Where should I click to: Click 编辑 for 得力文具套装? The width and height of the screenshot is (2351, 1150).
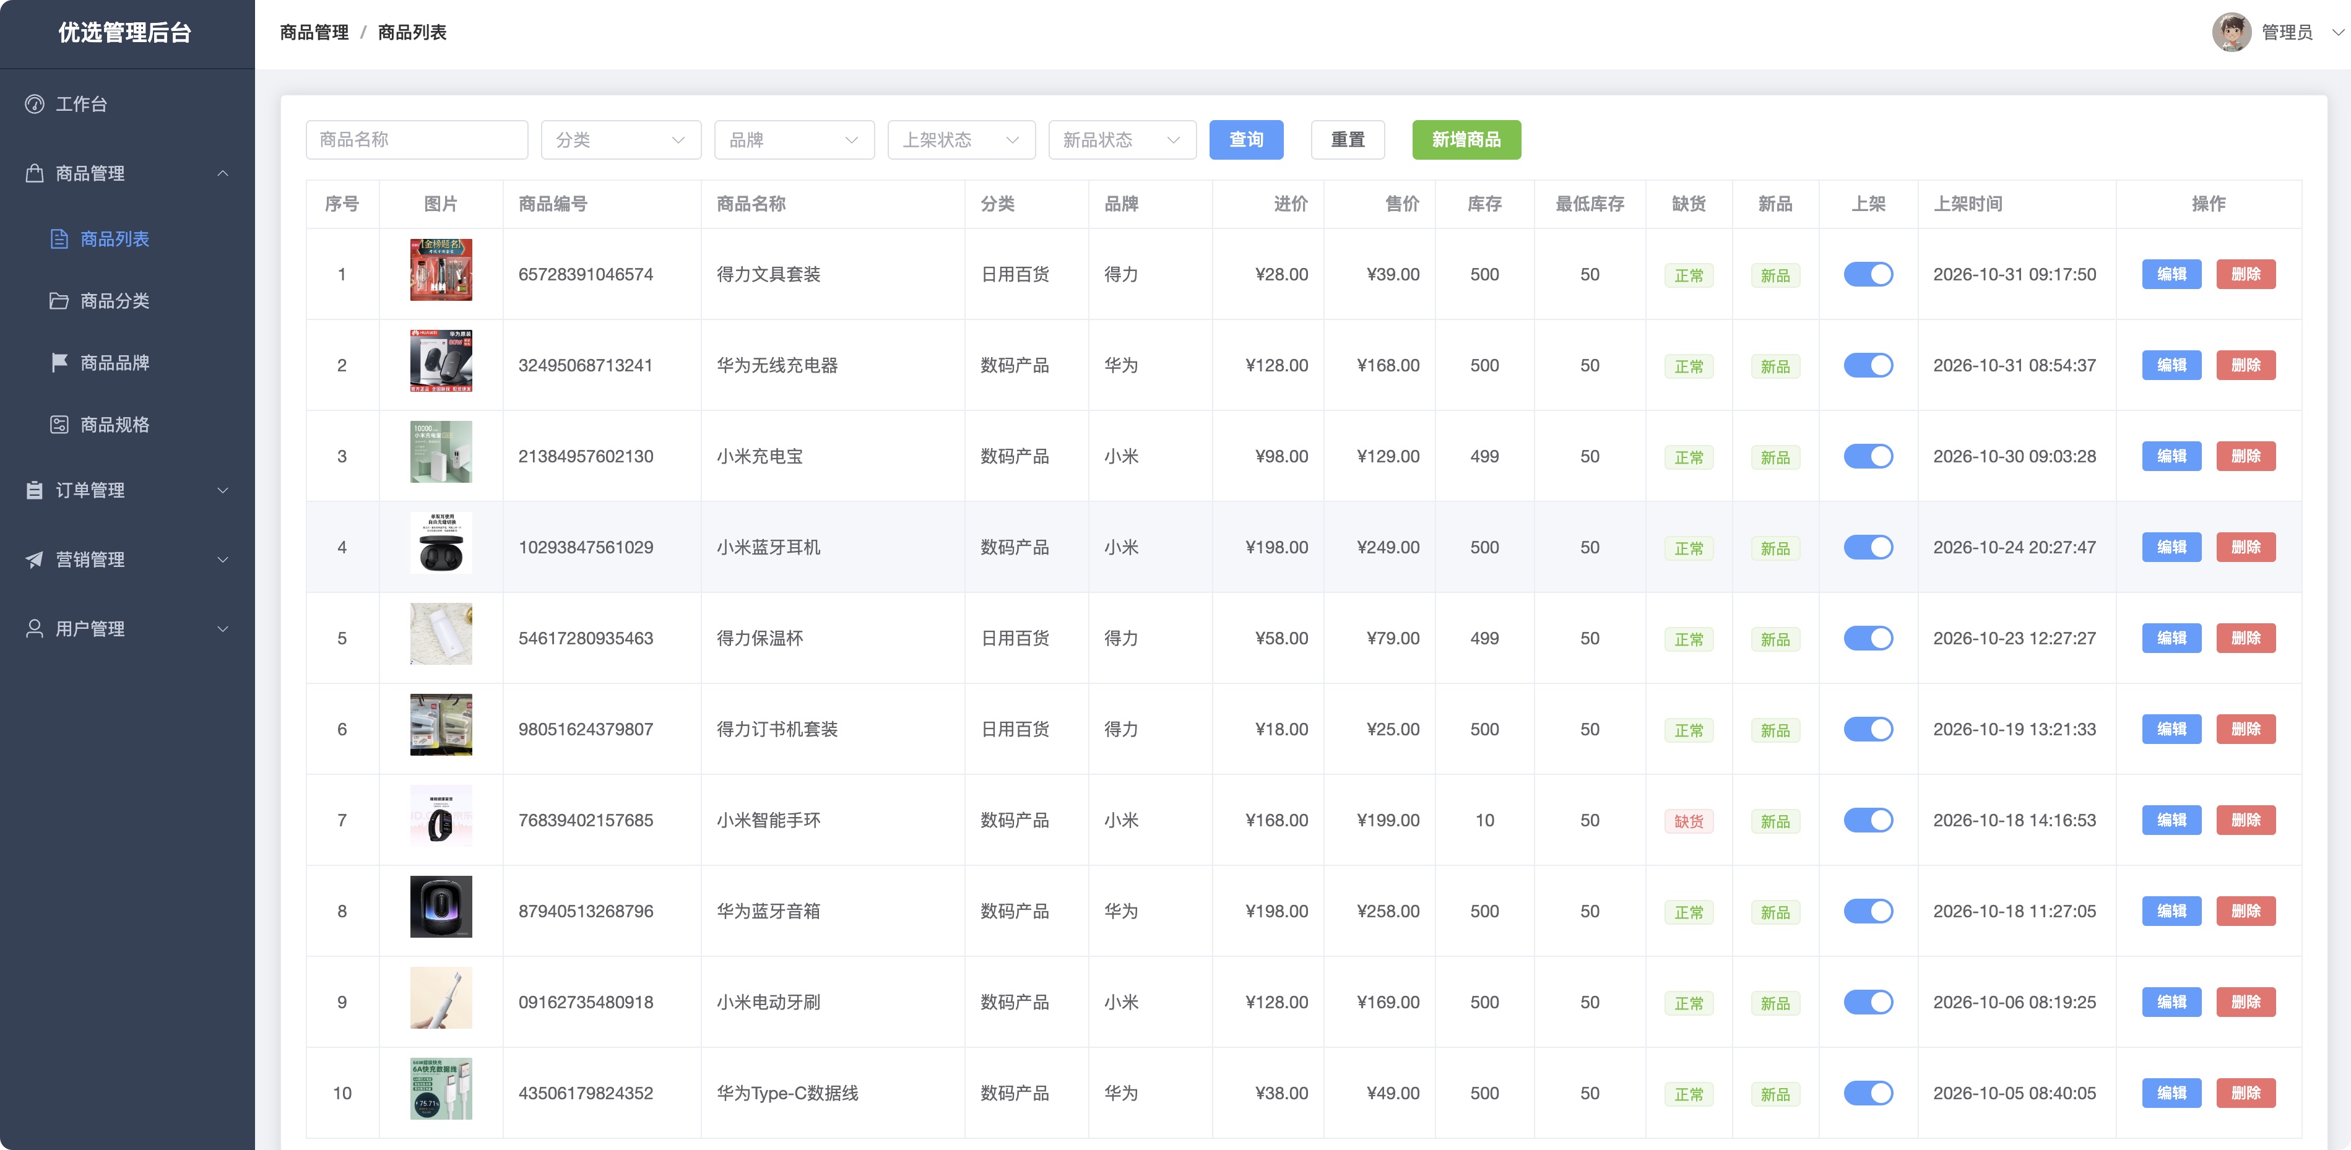pos(2171,275)
